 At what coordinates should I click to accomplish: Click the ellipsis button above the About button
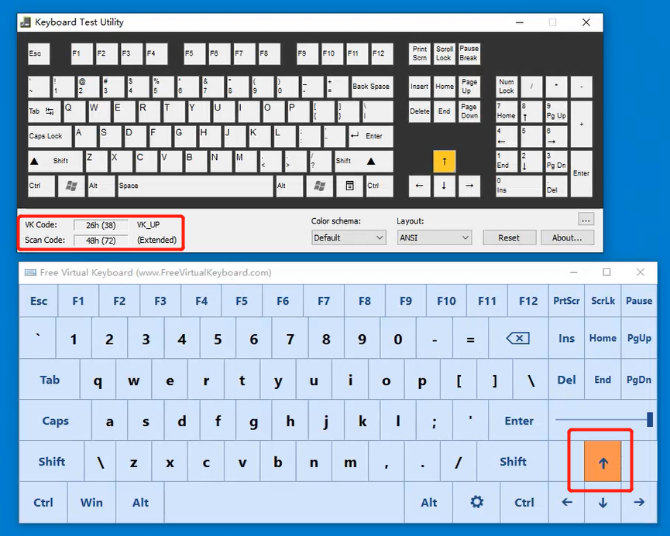pyautogui.click(x=586, y=219)
